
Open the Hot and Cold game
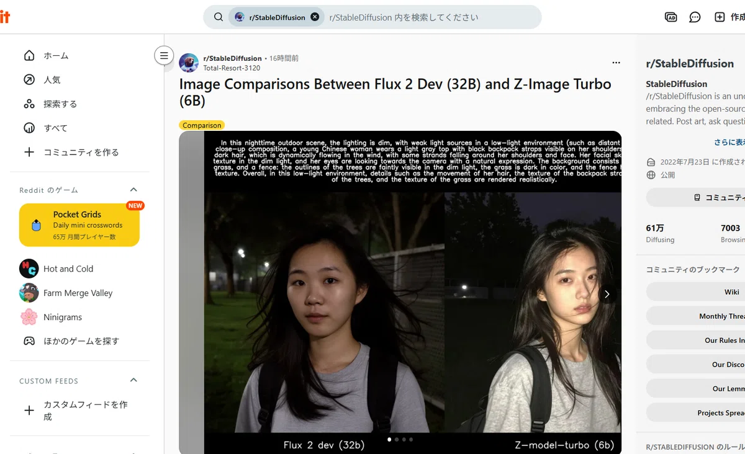(x=79, y=269)
